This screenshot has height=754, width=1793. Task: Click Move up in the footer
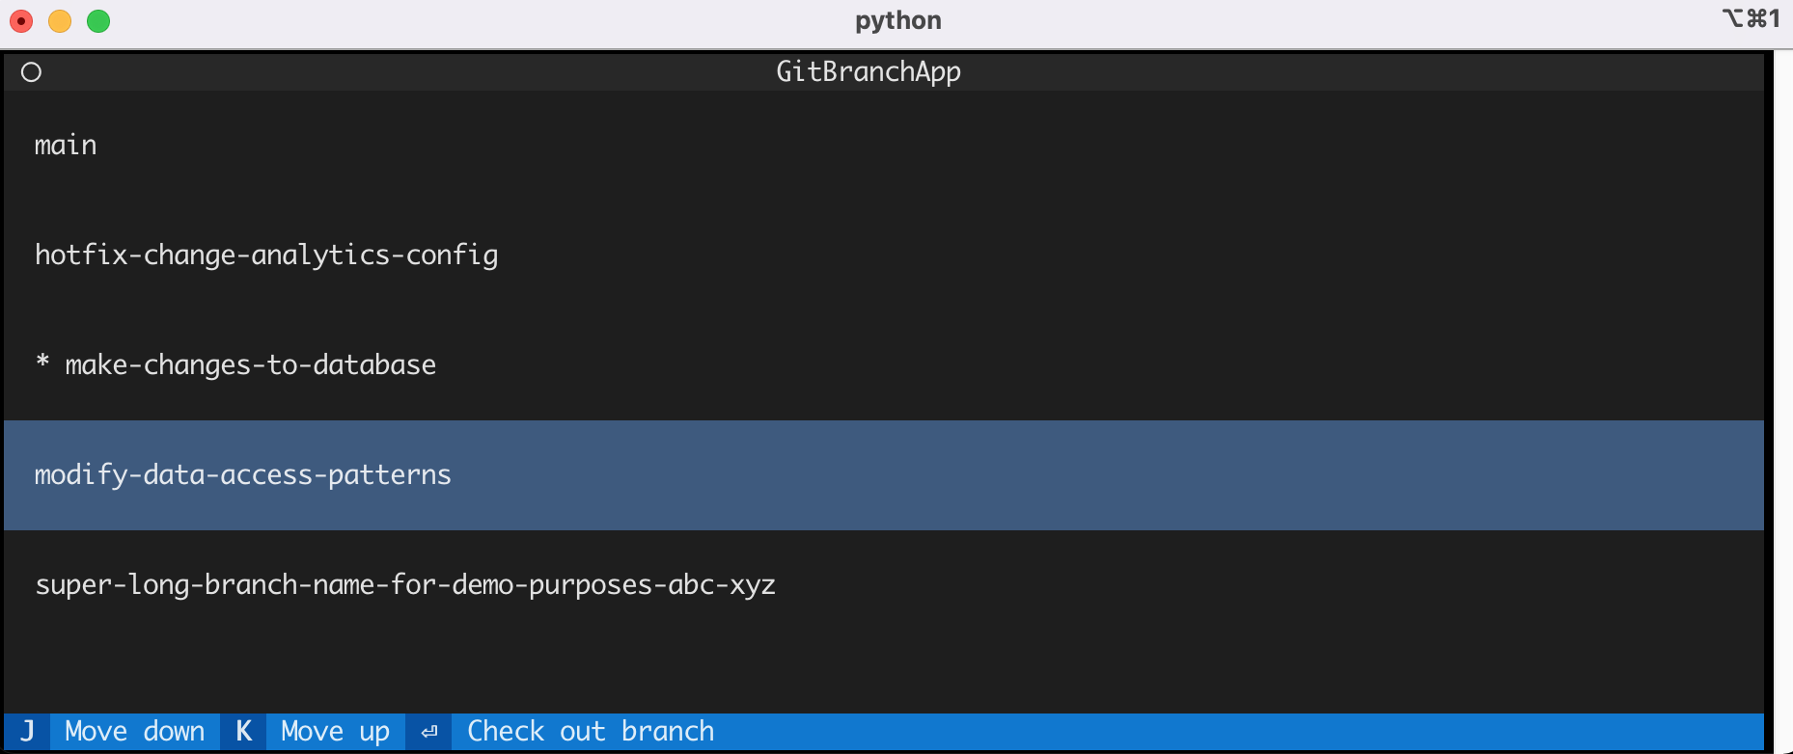336,731
